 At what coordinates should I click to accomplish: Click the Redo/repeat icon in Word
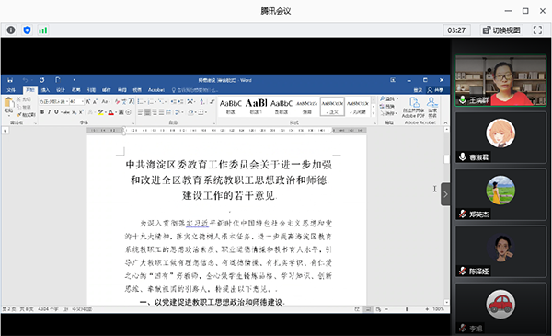point(42,80)
